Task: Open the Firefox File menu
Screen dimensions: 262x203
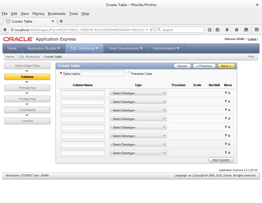Action: pos(5,14)
